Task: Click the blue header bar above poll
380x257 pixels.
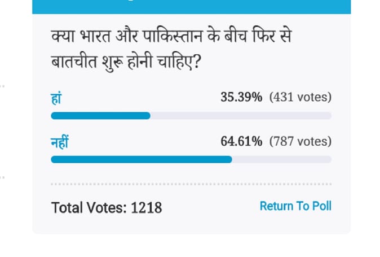Action: click(x=191, y=6)
